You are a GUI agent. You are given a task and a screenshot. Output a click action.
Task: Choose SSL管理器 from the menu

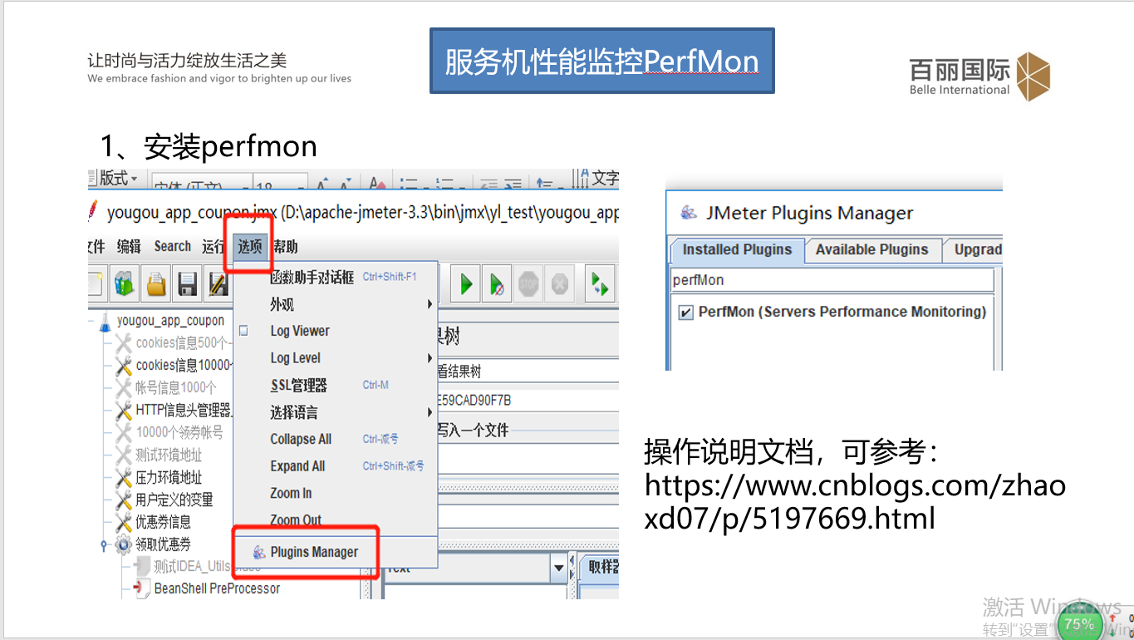coord(335,386)
